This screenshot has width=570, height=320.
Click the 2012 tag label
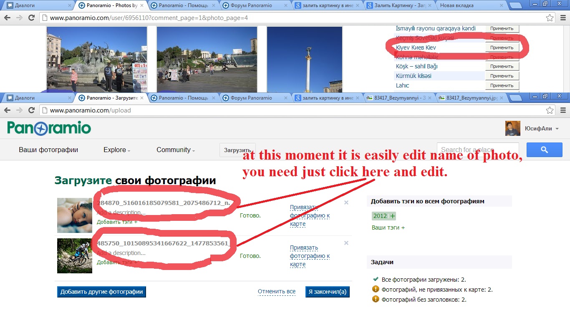pyautogui.click(x=380, y=216)
